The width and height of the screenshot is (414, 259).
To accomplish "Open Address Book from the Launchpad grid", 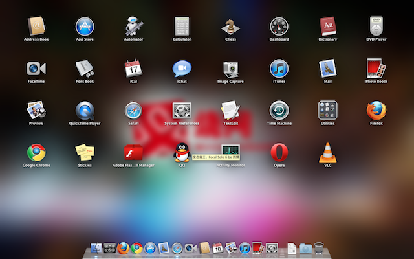I will 36,26.
